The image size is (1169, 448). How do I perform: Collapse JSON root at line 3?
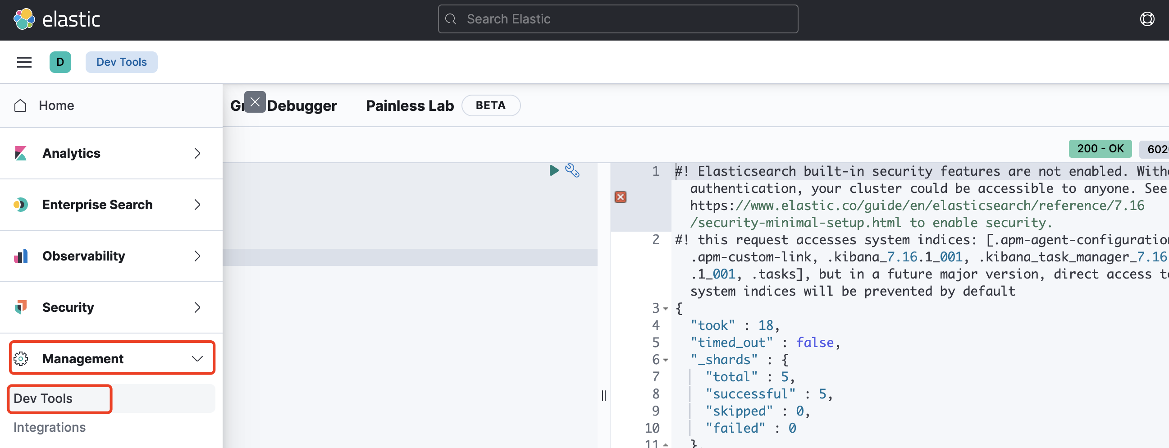(x=666, y=309)
